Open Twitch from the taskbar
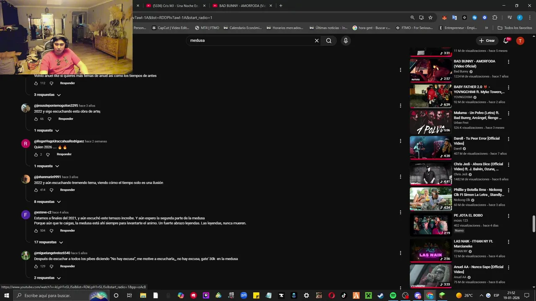 (206, 296)
